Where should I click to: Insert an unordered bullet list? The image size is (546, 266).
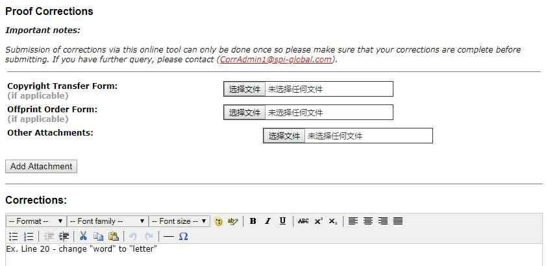(x=14, y=236)
